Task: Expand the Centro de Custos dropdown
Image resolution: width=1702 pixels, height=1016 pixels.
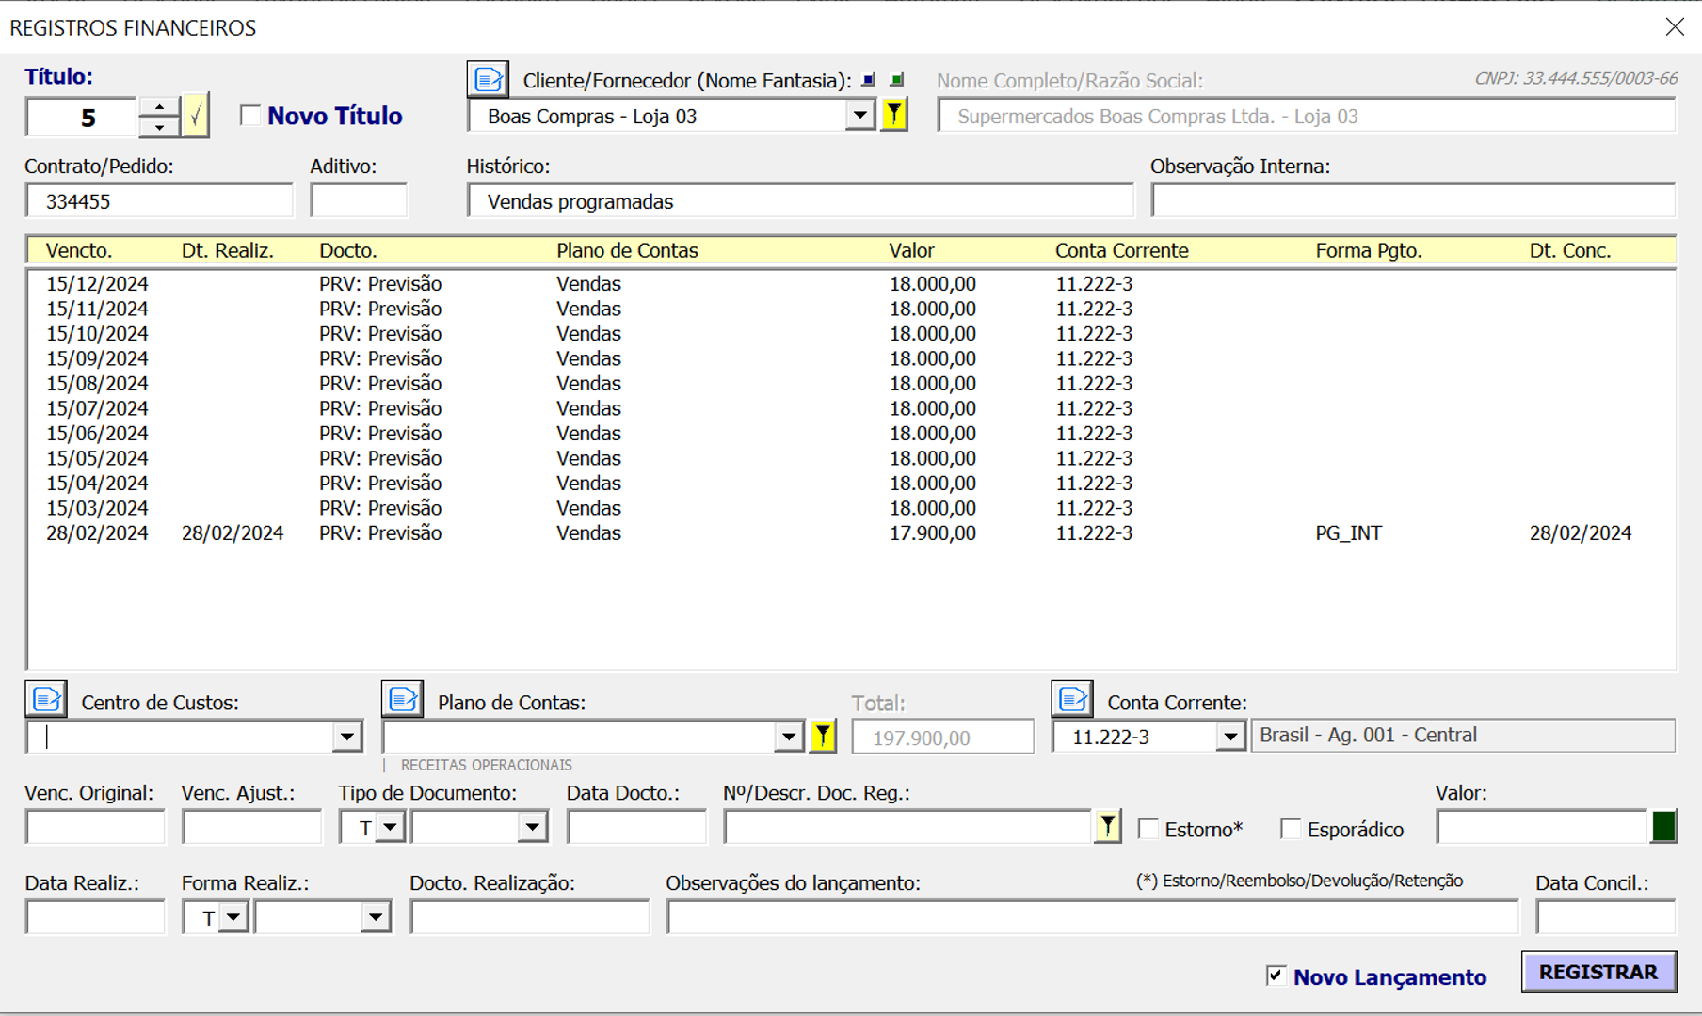Action: [x=346, y=737]
